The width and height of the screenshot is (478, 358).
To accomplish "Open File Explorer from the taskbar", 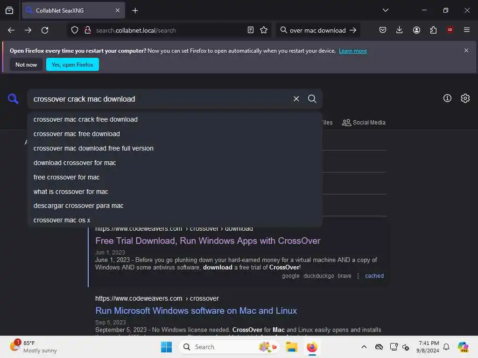I will [x=291, y=347].
